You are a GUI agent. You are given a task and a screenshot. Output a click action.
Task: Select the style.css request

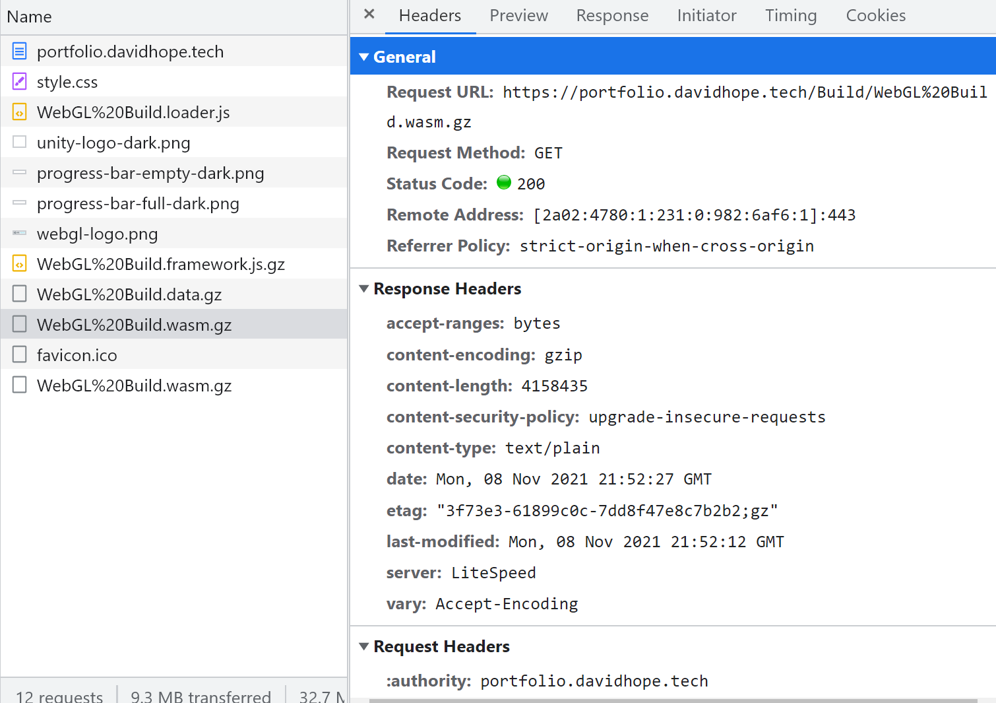pos(174,81)
